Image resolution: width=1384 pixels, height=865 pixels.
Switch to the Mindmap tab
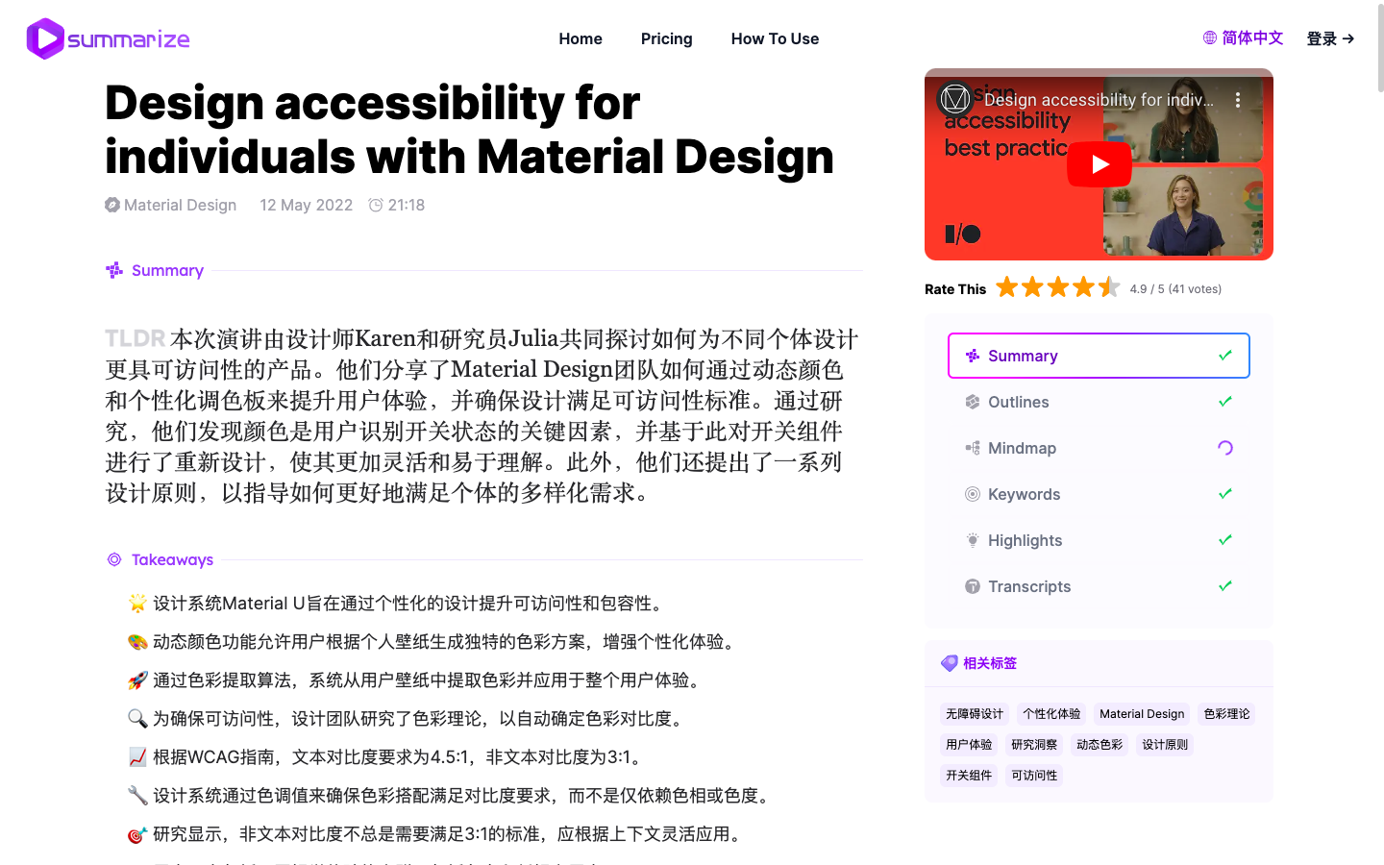(x=1099, y=448)
